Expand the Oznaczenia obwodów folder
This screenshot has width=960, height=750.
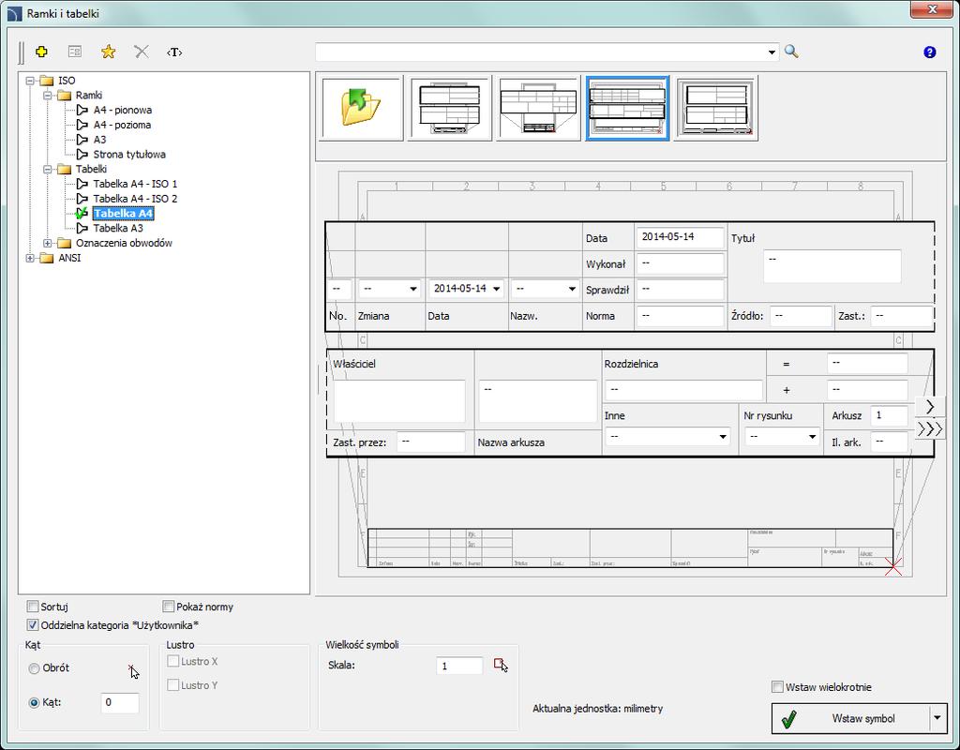[47, 243]
